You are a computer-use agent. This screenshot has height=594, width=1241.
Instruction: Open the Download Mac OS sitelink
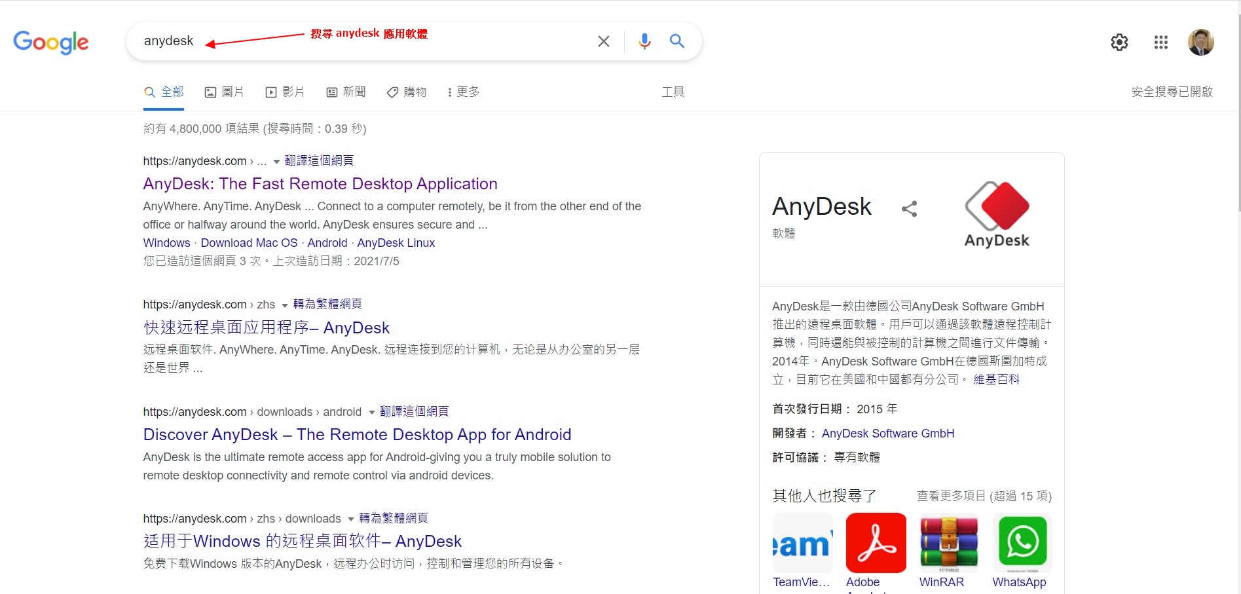(249, 243)
